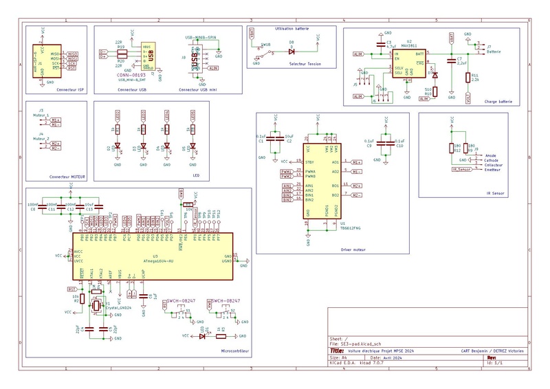Select the HWB push-button S2 SWCH-08247

pos(225,312)
